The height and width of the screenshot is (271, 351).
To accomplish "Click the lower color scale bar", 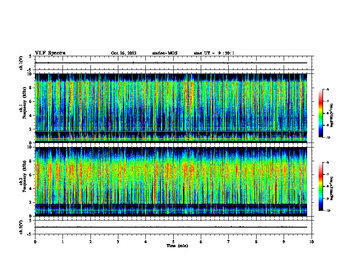I will (321, 186).
